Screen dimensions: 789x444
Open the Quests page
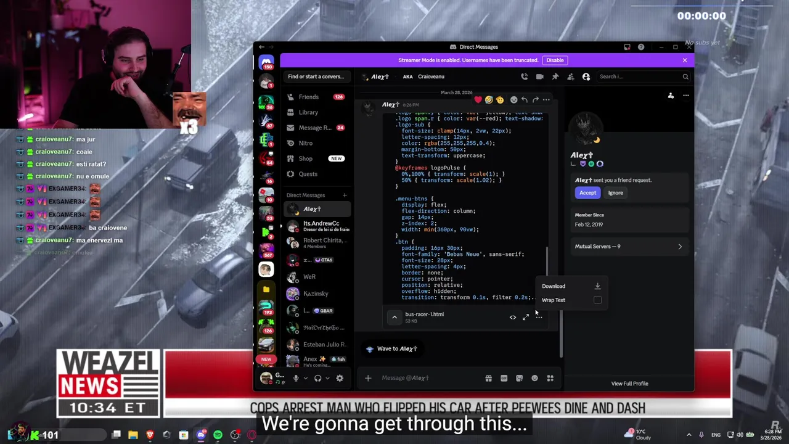click(317, 174)
